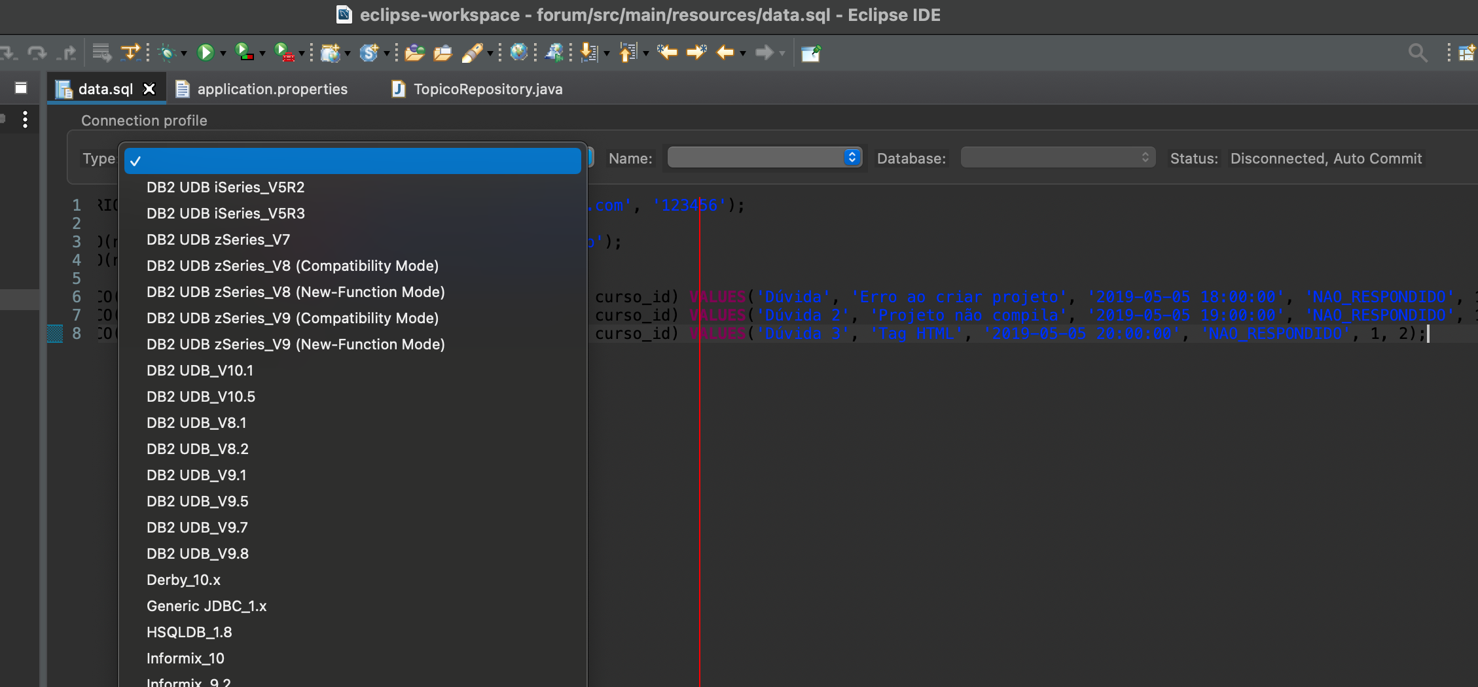Open the Debug icon dropdown arrow
This screenshot has width=1478, height=687.
184,54
